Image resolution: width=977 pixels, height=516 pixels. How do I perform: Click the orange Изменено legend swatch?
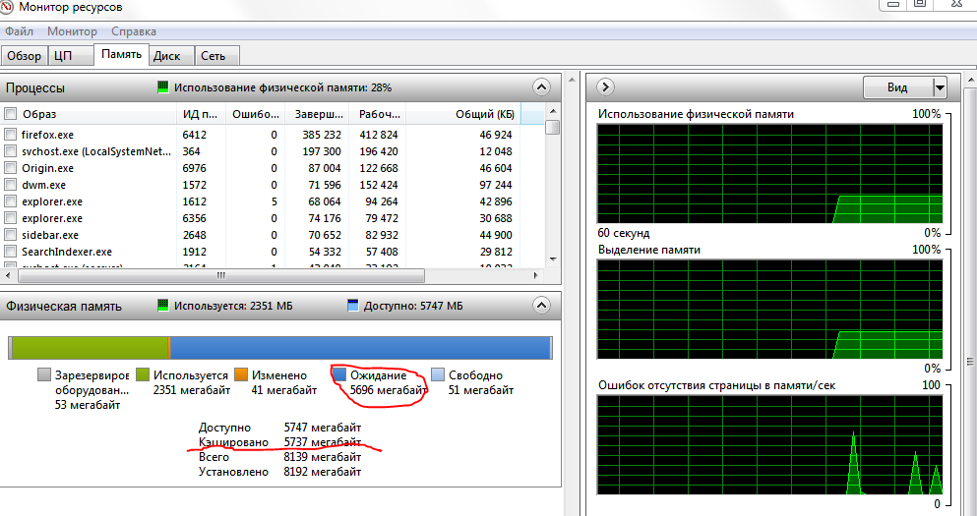[x=241, y=374]
